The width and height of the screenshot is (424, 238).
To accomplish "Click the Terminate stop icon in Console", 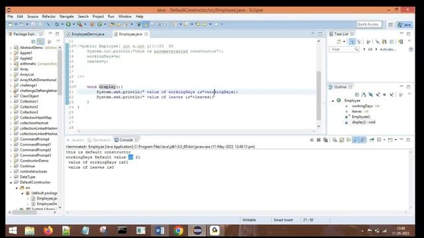I will (x=311, y=139).
